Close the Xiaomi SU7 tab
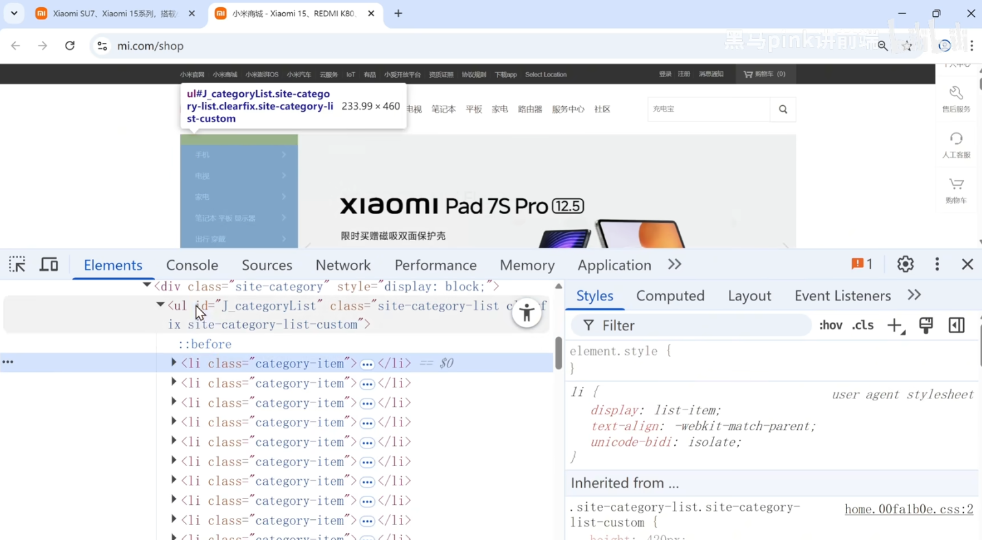Viewport: 982px width, 540px height. click(191, 14)
